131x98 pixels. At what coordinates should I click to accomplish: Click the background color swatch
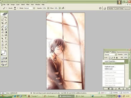click(x=5, y=54)
